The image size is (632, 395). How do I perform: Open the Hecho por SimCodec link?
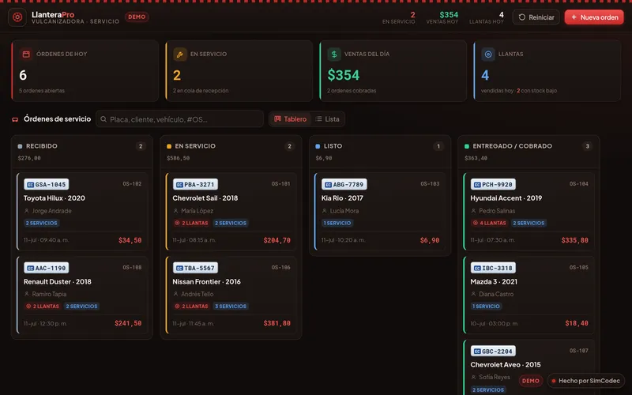coord(585,381)
